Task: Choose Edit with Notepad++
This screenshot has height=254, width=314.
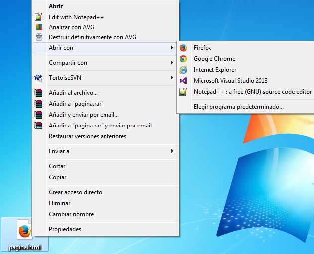Action: 105,17
